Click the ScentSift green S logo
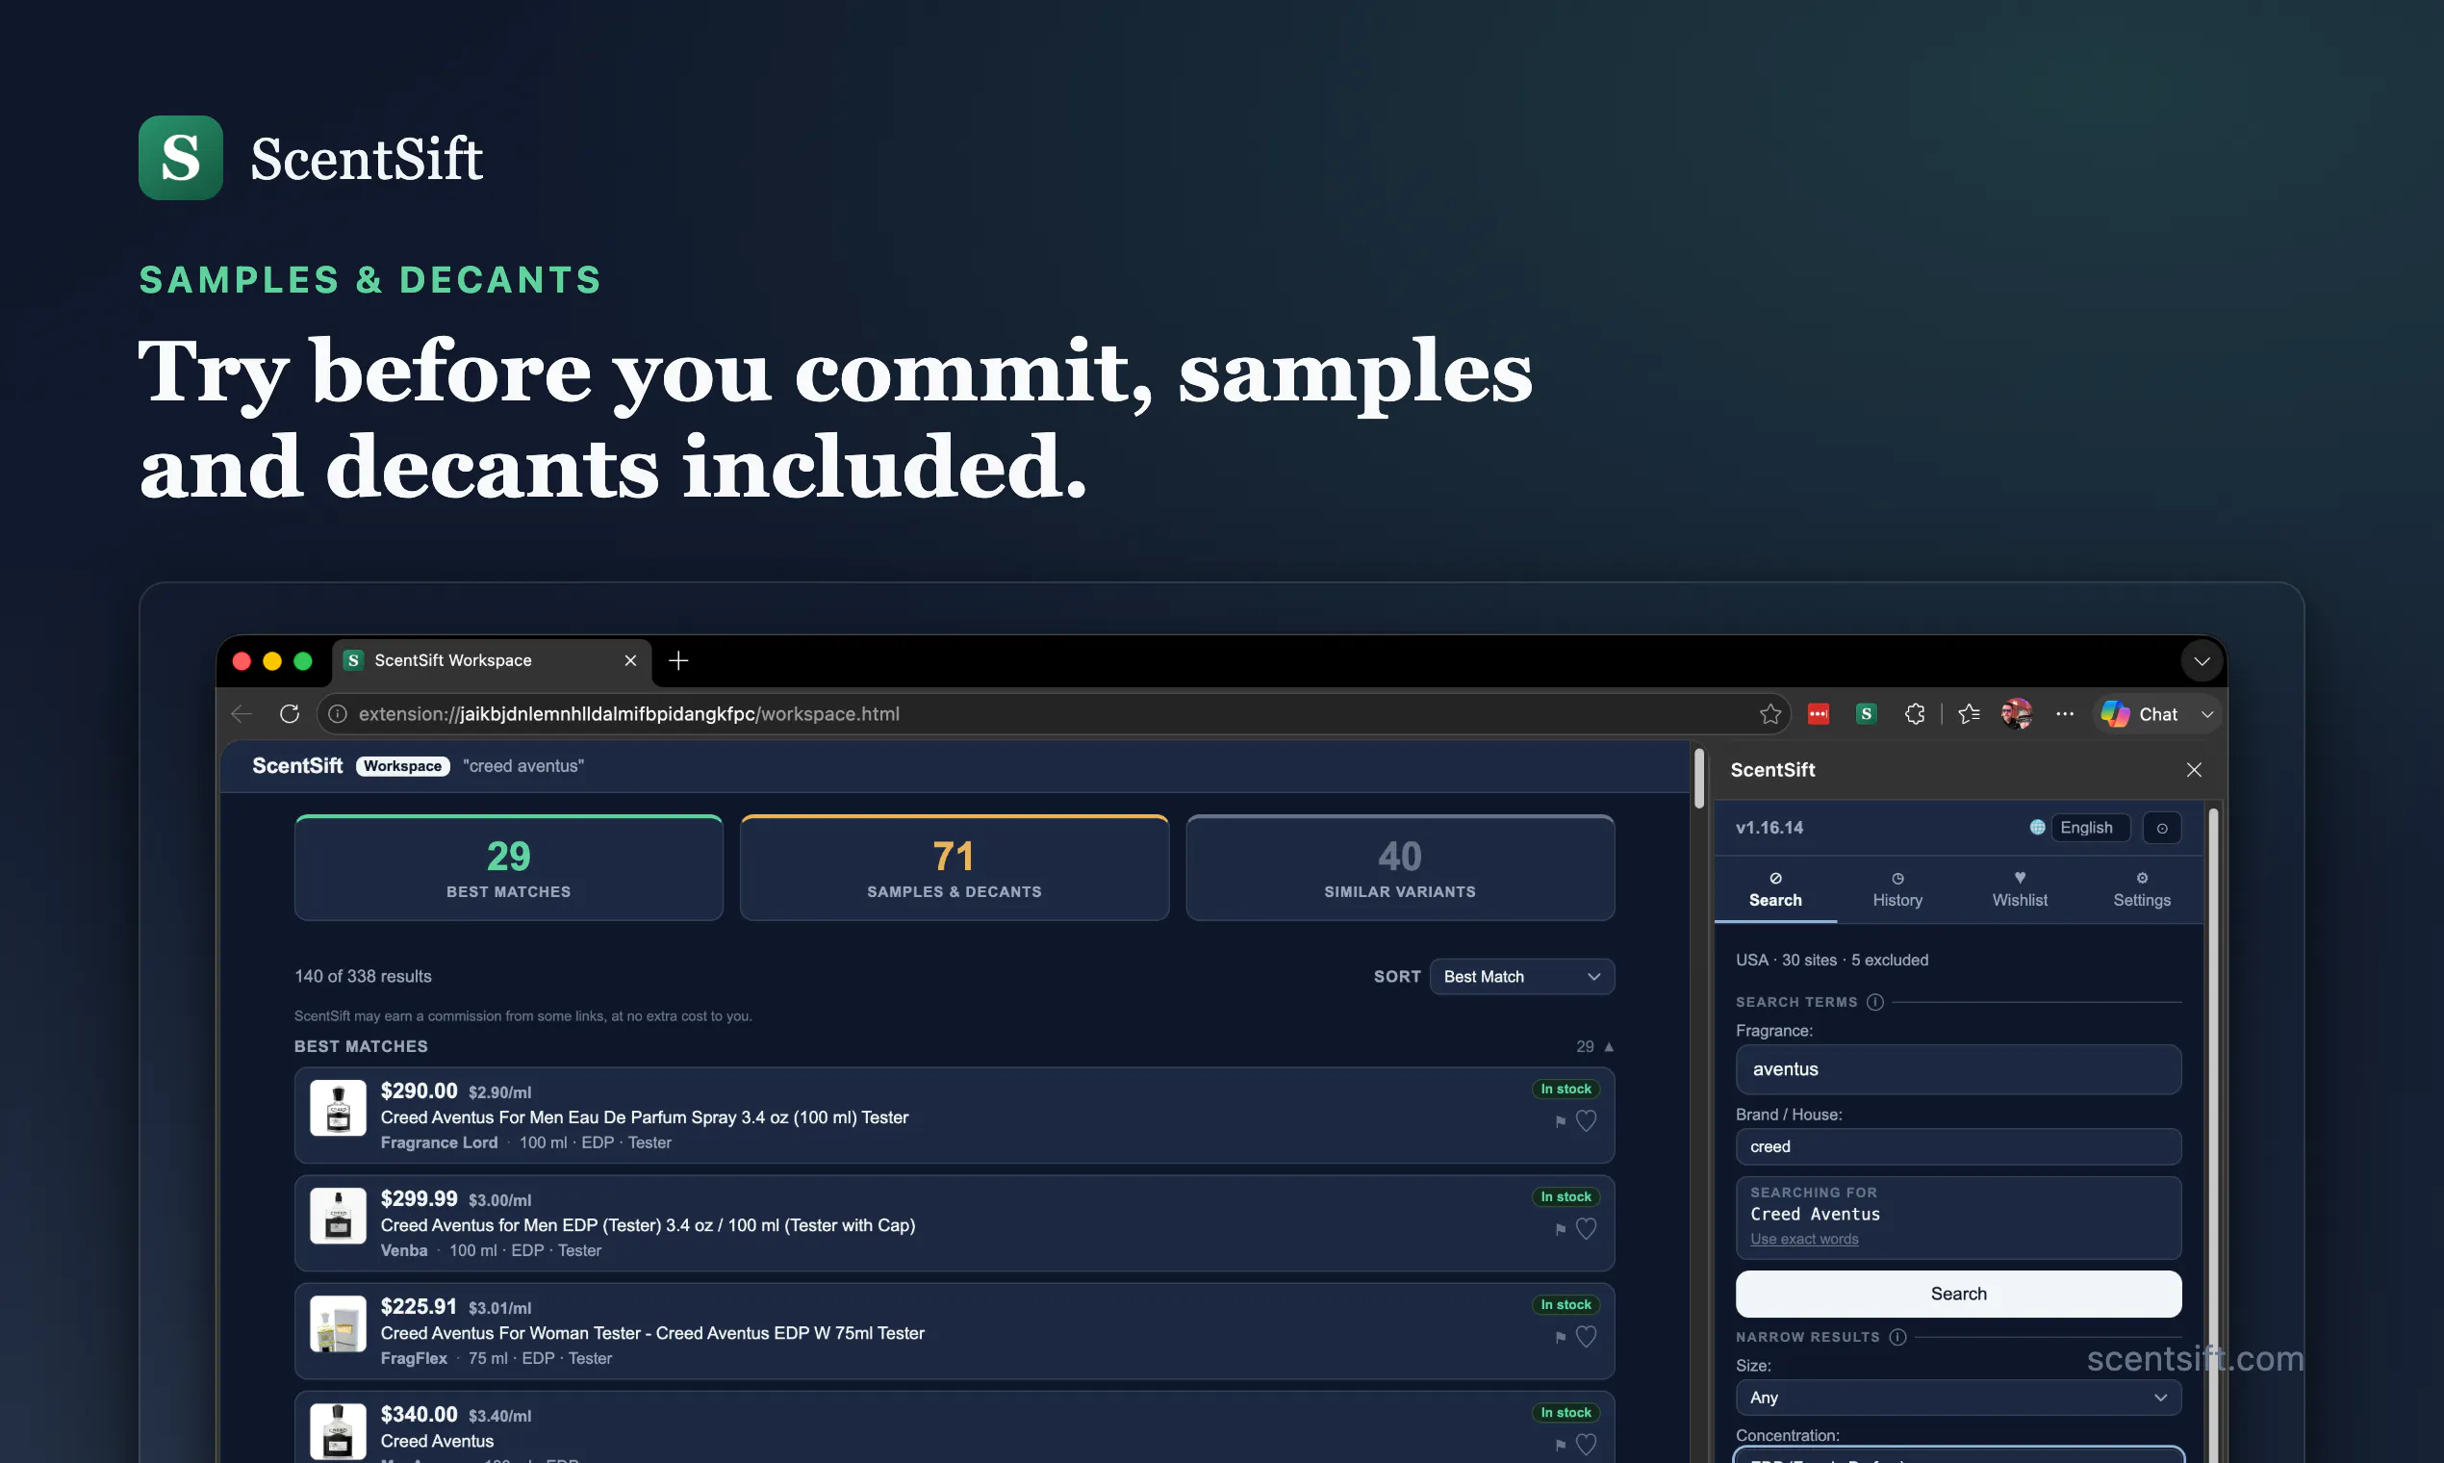 coord(180,158)
